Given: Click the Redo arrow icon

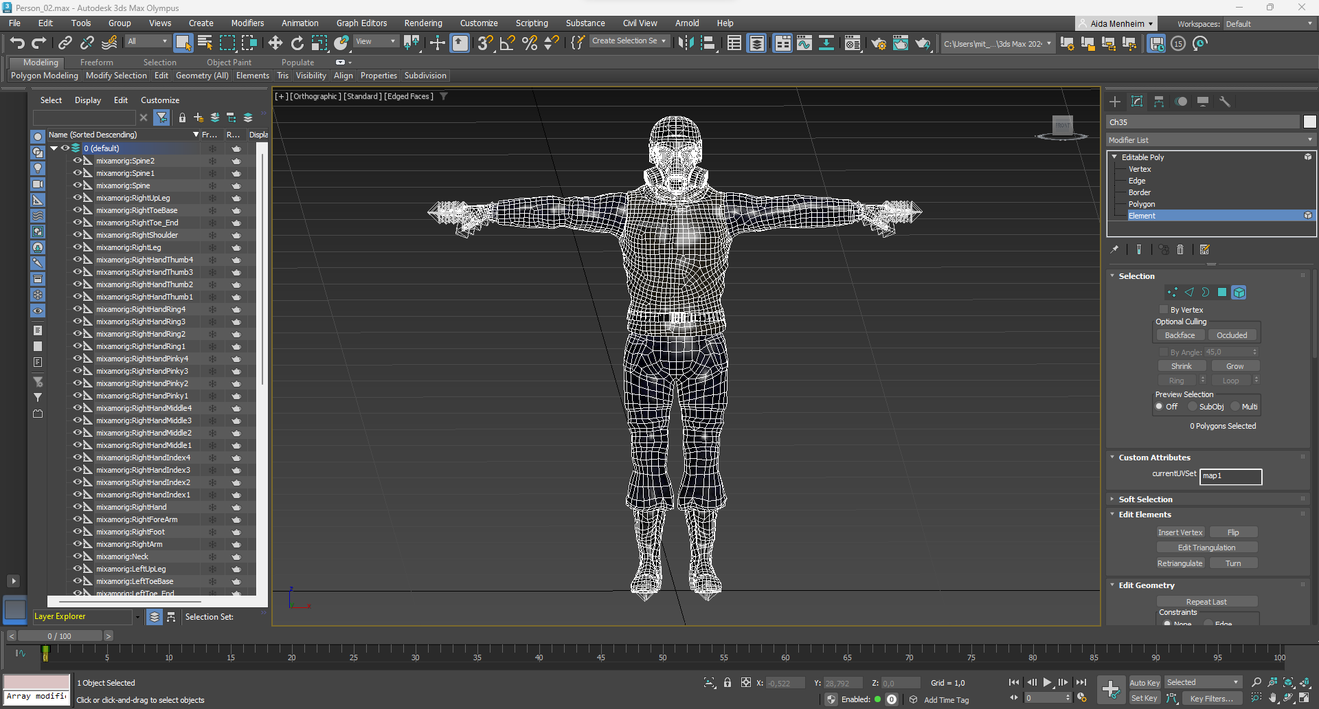Looking at the screenshot, I should tap(39, 43).
